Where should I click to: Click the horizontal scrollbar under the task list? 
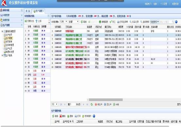pos(106,100)
